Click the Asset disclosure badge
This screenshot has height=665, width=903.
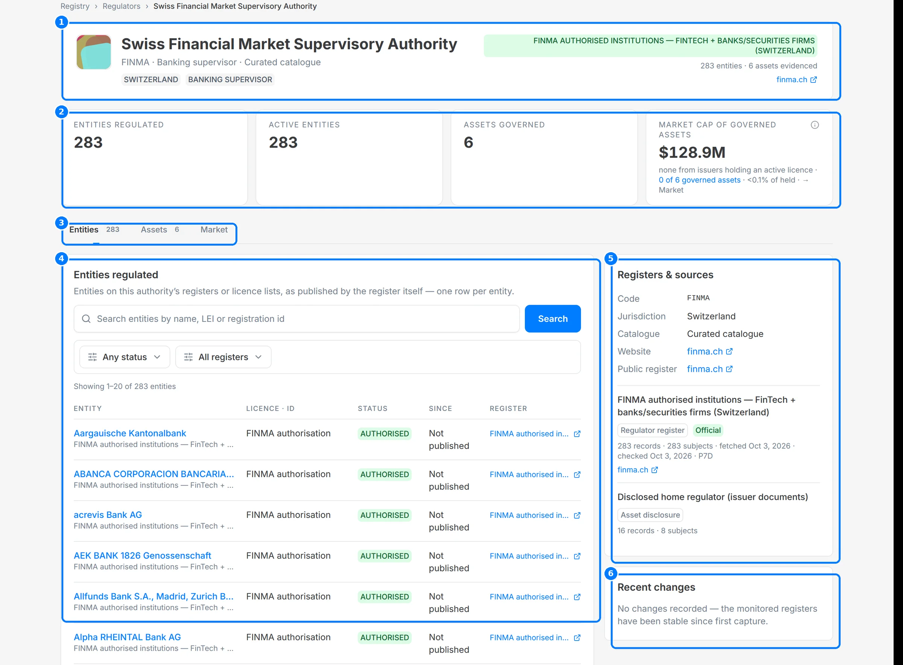650,515
